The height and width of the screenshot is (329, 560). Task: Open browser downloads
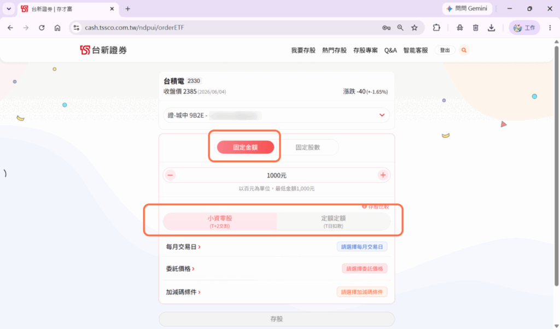pyautogui.click(x=492, y=27)
